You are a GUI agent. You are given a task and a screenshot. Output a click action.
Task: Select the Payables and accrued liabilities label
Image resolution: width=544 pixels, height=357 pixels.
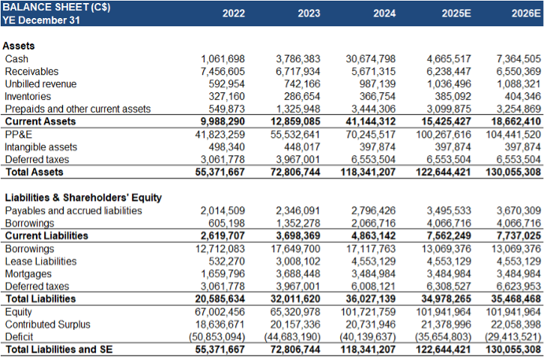click(x=73, y=211)
